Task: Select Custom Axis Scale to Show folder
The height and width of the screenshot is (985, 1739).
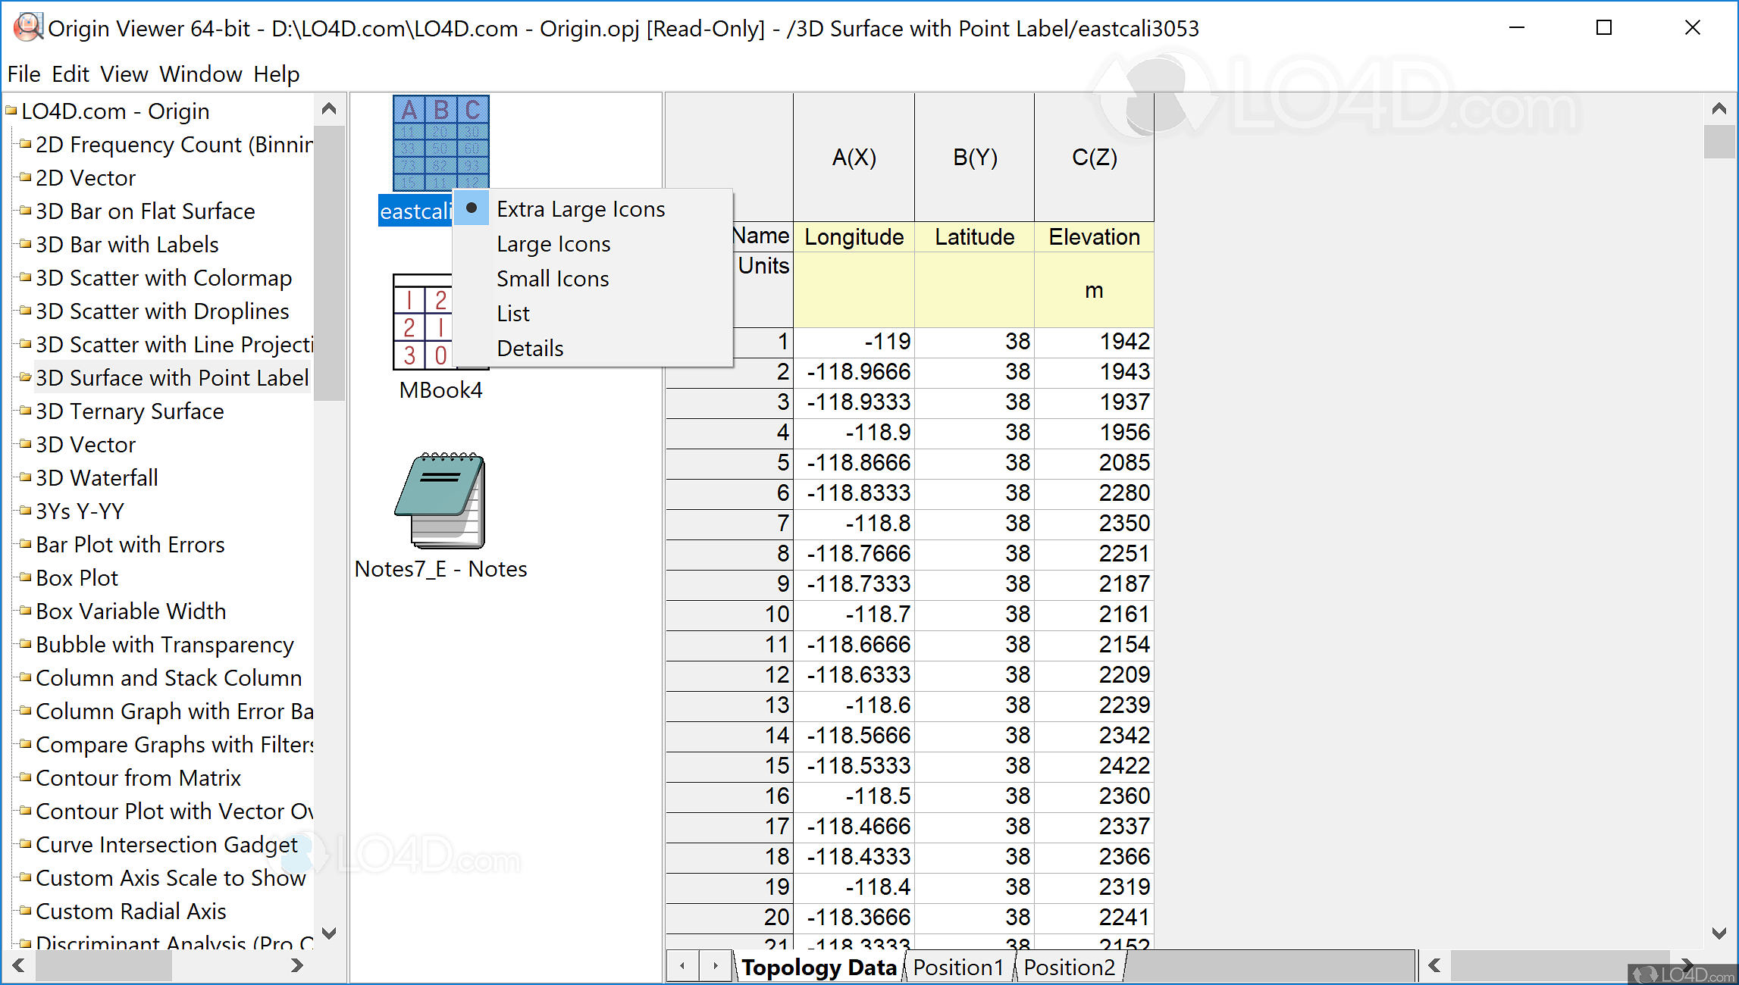Action: tap(171, 877)
